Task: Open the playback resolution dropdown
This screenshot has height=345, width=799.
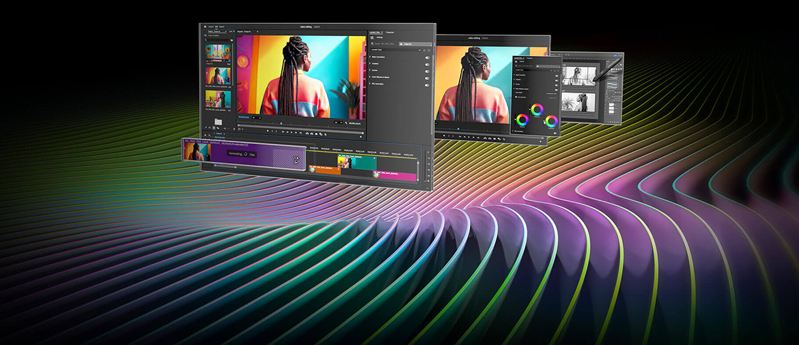Action: click(338, 123)
